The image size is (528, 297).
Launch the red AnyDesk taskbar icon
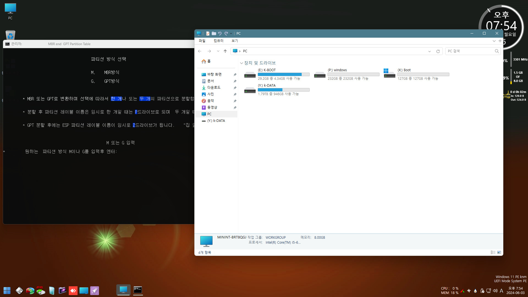pos(73,290)
